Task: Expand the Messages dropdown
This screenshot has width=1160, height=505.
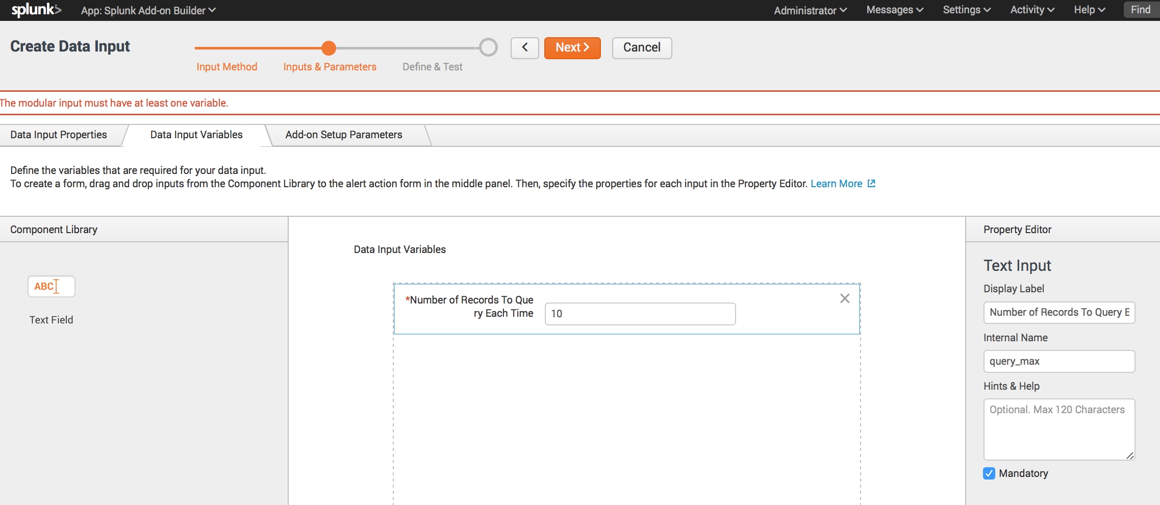Action: (x=894, y=10)
